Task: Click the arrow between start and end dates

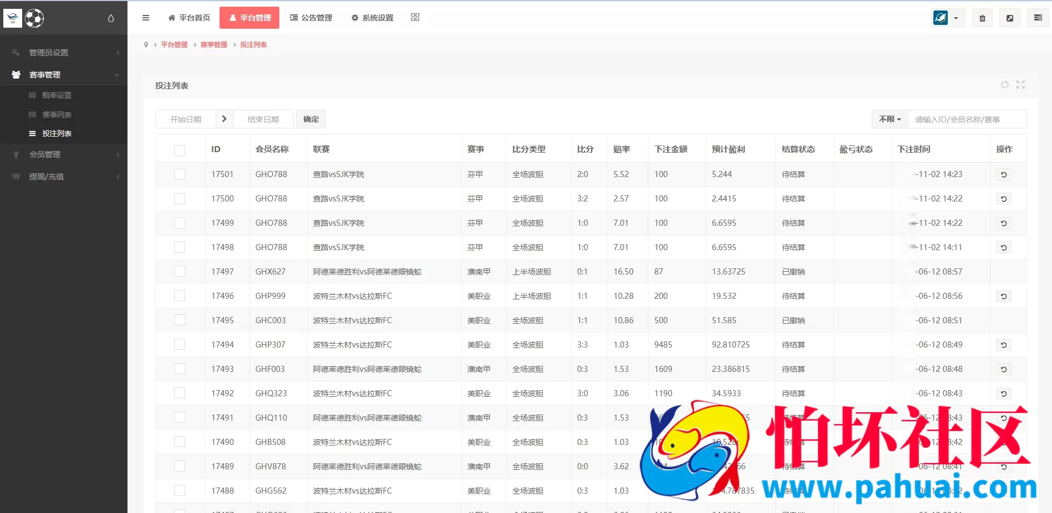Action: pos(224,119)
